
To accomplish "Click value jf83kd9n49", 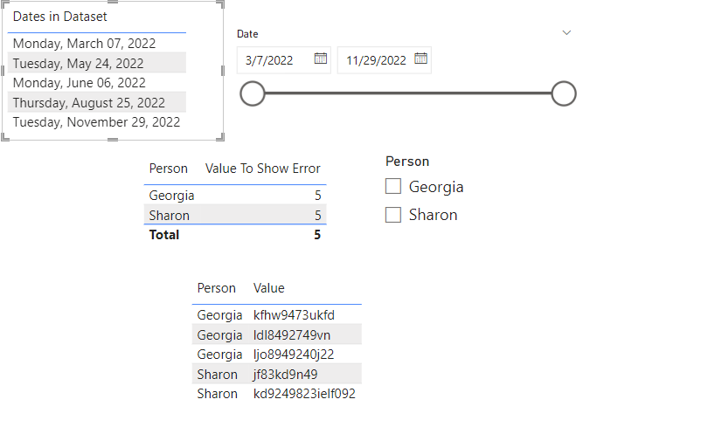I will coord(285,374).
